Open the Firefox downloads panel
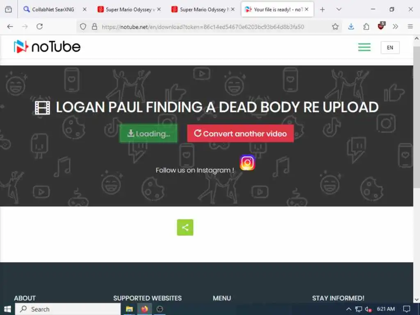 pos(351,27)
